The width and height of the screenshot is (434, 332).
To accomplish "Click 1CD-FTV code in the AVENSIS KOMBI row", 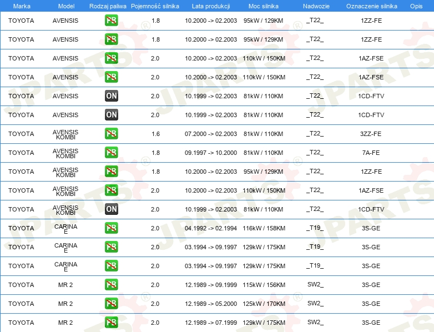I will [371, 209].
